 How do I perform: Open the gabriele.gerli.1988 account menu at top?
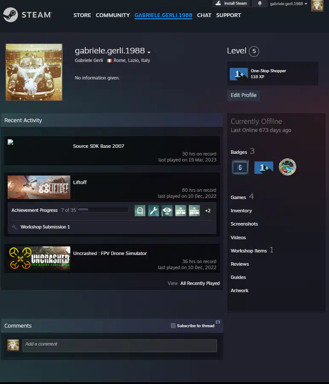pos(289,4)
